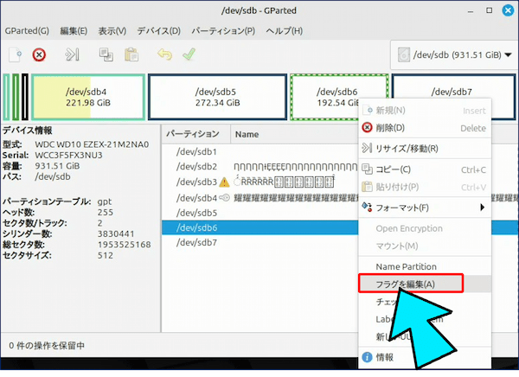The image size is (519, 377).
Task: Open the /dev/sdb device selector dropdown
Action: [x=450, y=55]
